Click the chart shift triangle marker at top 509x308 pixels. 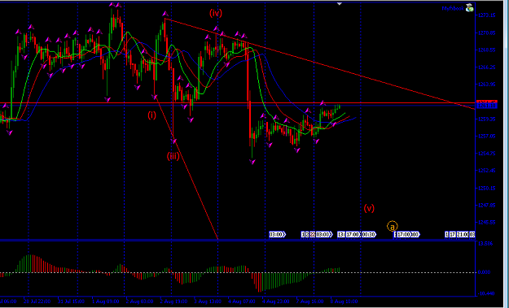340,4
